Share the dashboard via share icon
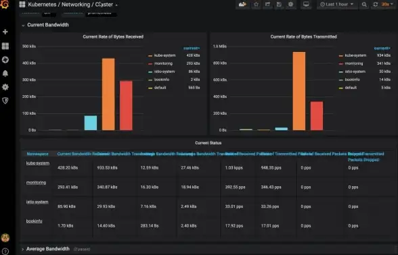The image size is (398, 255). [267, 4]
